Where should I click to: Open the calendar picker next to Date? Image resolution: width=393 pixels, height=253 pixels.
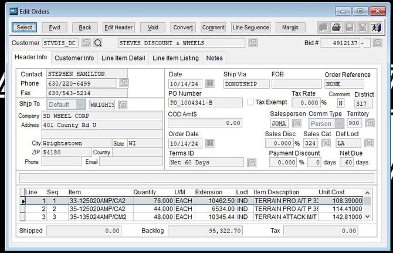(x=209, y=84)
